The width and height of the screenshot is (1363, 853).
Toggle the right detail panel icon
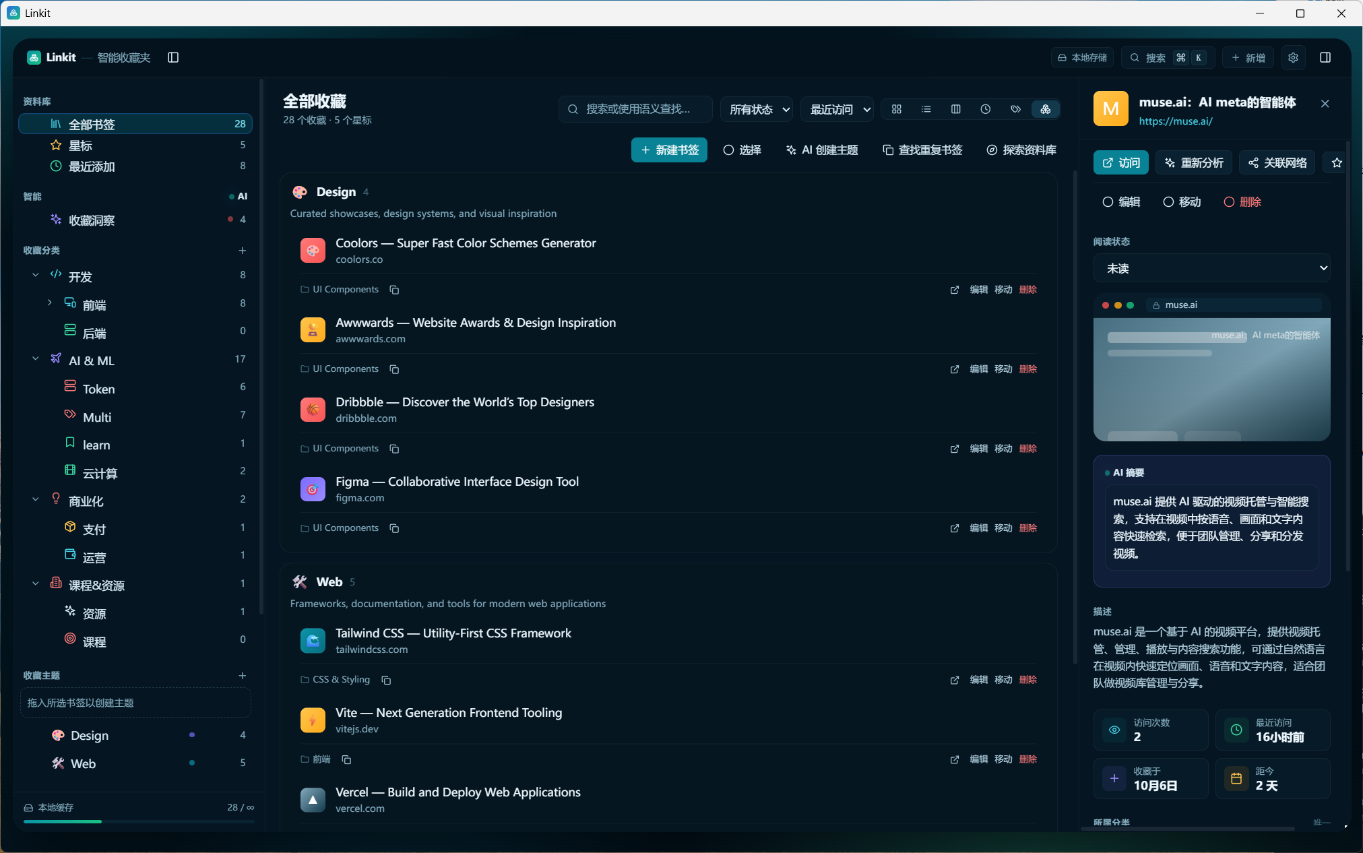click(x=1325, y=57)
